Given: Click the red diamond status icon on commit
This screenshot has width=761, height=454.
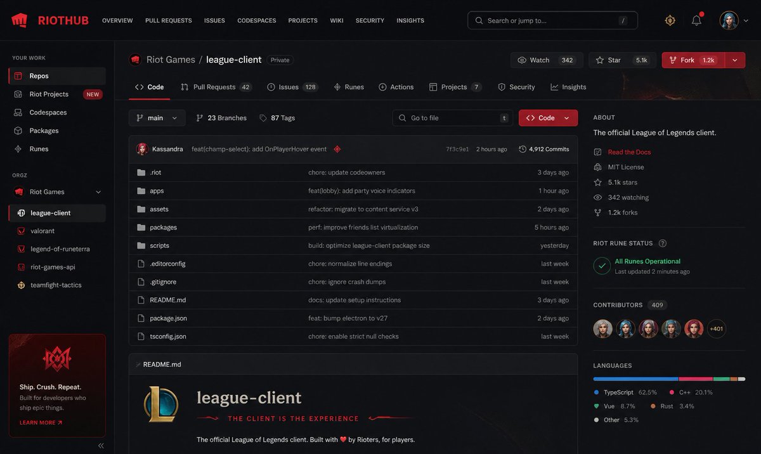Looking at the screenshot, I should [x=337, y=150].
